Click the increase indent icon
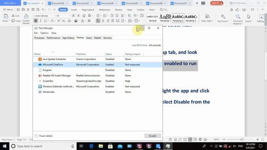The height and width of the screenshot is (150, 267). click(117, 16)
